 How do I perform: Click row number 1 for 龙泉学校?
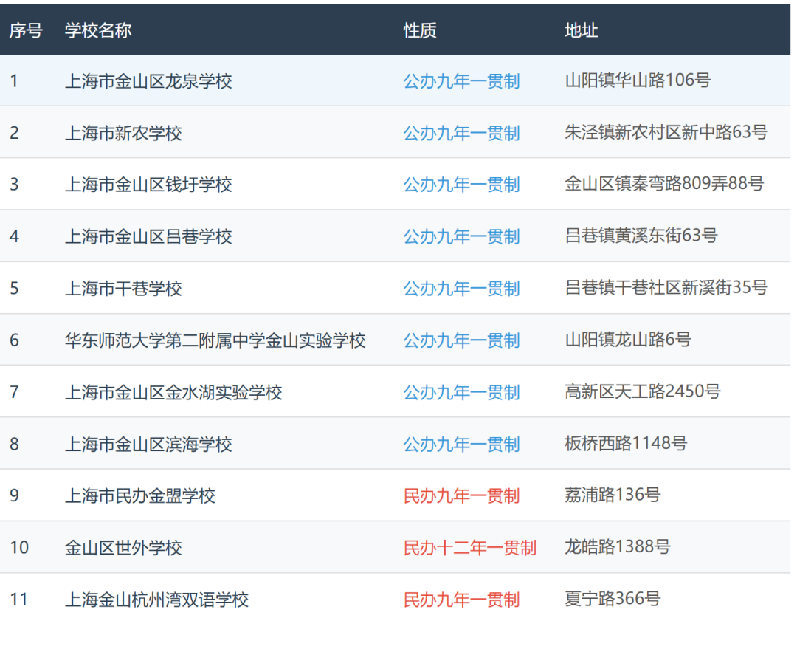pos(14,81)
